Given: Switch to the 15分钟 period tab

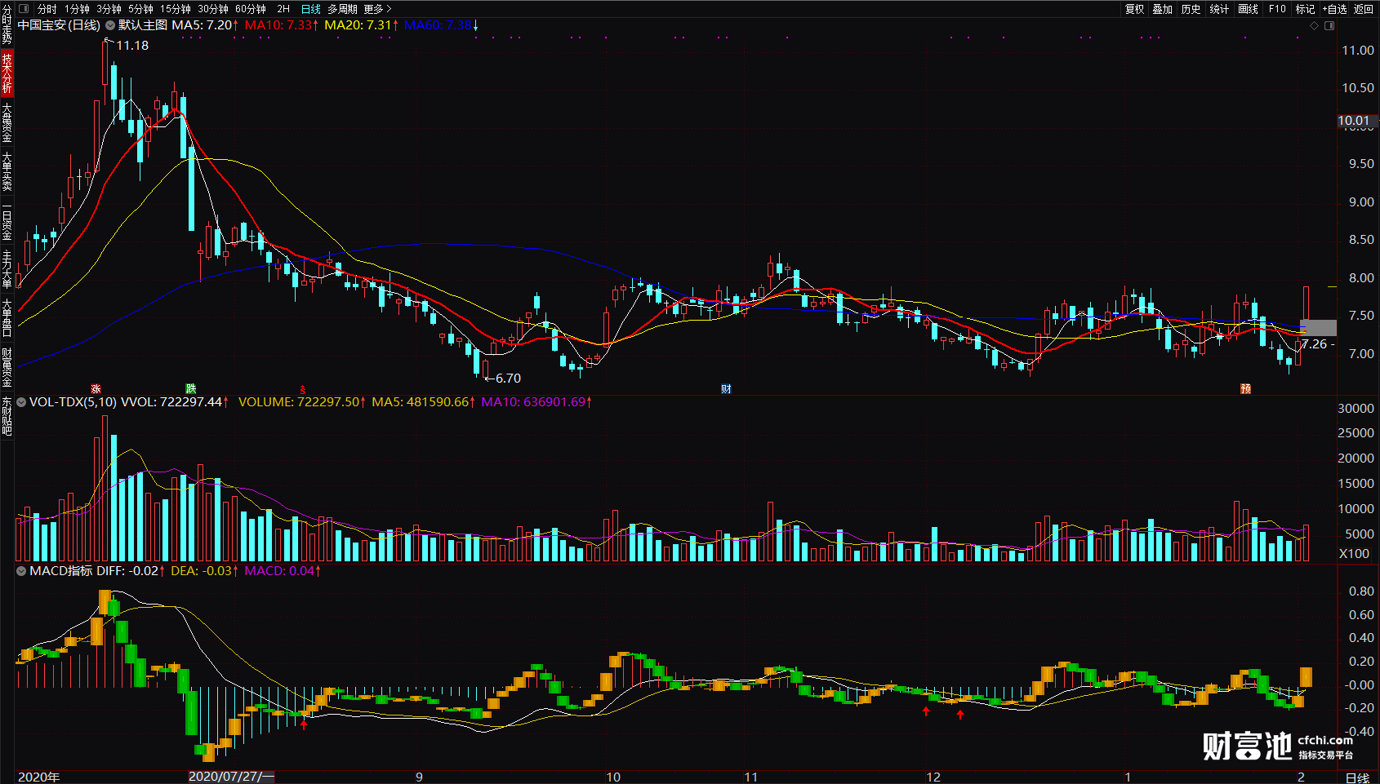Looking at the screenshot, I should (x=176, y=9).
